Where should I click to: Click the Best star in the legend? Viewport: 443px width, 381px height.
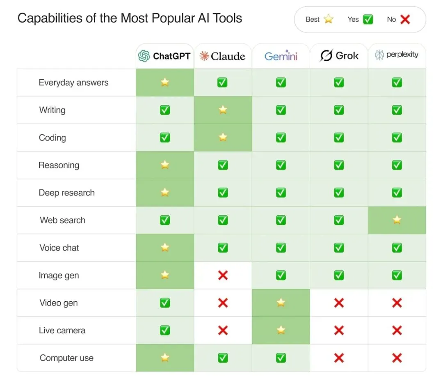coord(329,19)
